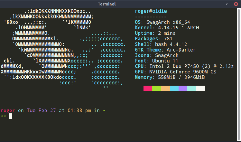Click the tilde directory in the prompt
The image size is (241, 142).
pos(104,110)
